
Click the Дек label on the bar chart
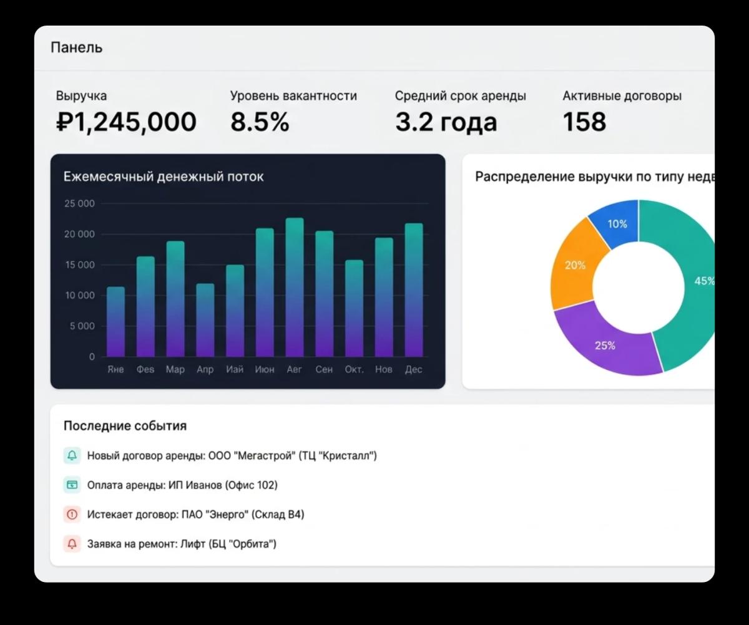click(413, 369)
